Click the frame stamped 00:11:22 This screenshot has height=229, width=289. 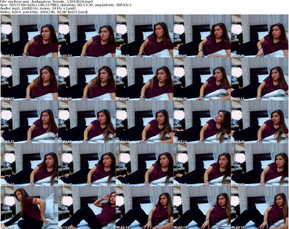[87, 208]
